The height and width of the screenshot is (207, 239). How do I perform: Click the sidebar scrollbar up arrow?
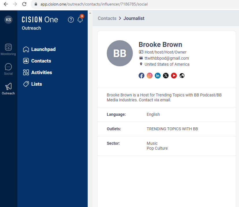click(x=90, y=13)
